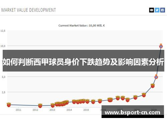The height and width of the screenshot is (121, 167).
Task: Click the MARKET VALUE DEVELOPMENT heading
Action: click(29, 10)
